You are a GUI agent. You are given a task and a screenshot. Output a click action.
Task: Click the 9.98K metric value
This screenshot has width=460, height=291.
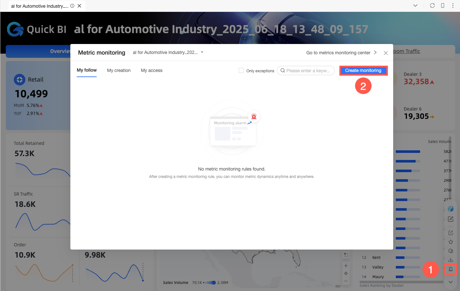point(95,255)
